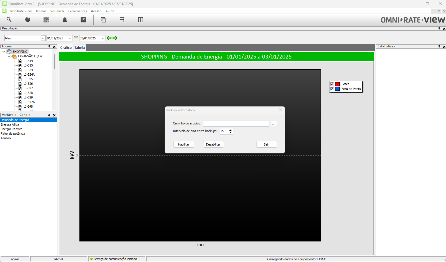
Task: Restore the inner document window
Action: click(439, 11)
